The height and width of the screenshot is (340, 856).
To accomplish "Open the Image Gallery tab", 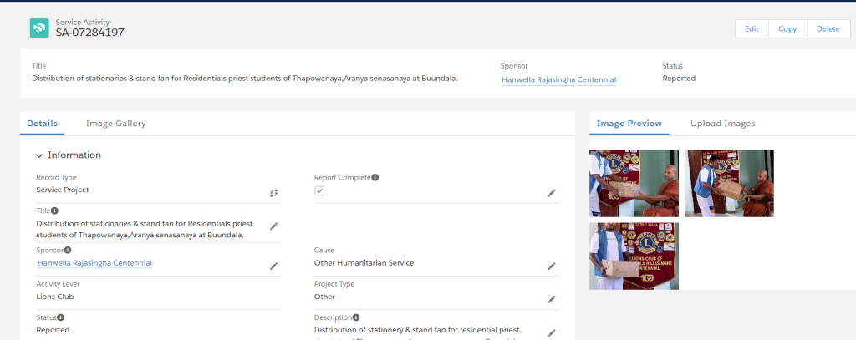I will 115,124.
